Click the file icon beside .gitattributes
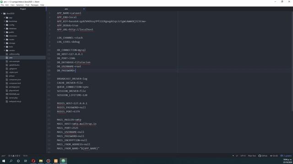The width and height of the screenshot is (293, 164). tap(7, 65)
